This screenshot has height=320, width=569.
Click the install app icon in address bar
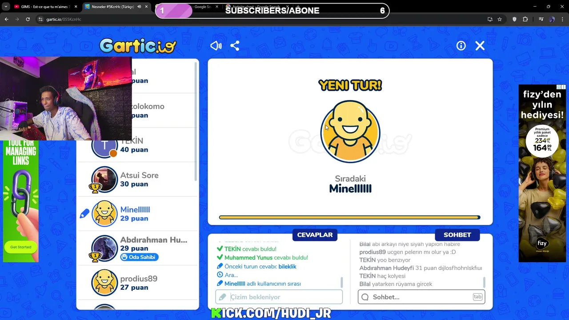pos(490,19)
